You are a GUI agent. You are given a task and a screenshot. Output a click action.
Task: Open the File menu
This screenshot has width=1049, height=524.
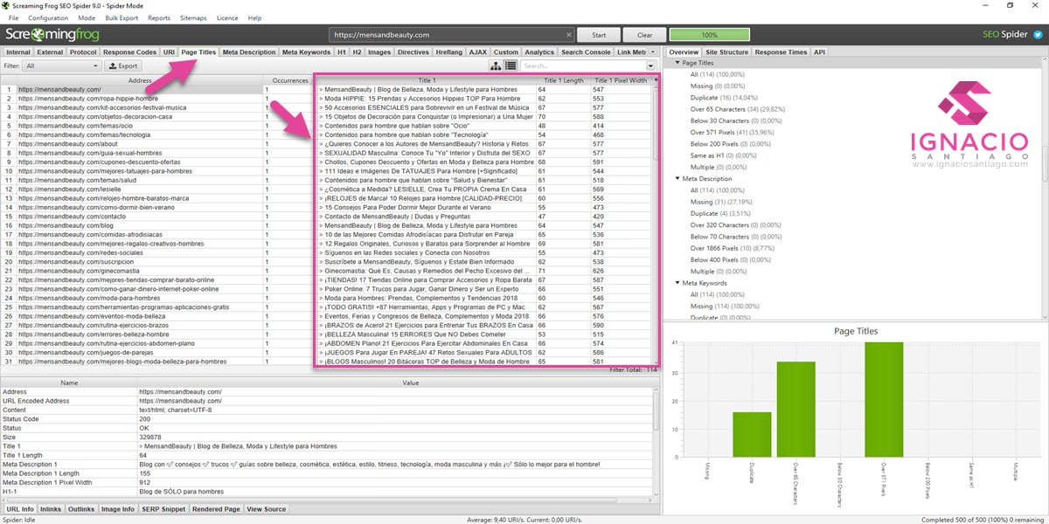click(x=13, y=17)
